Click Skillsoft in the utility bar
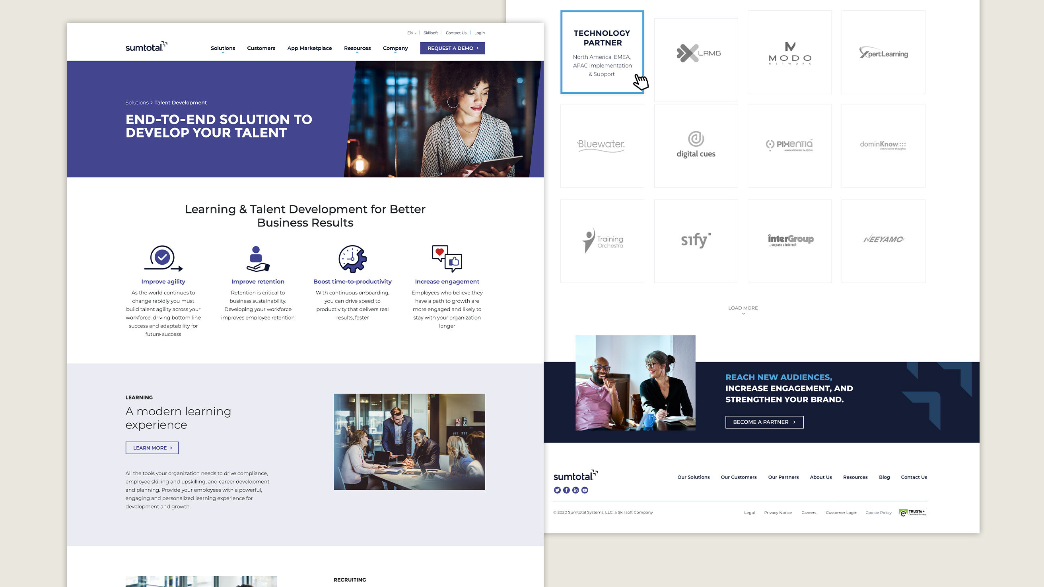 [x=430, y=33]
